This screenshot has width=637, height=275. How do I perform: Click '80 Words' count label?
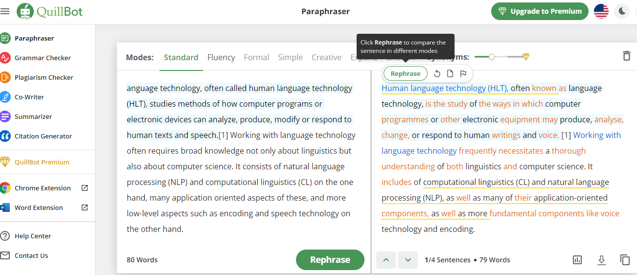(142, 260)
